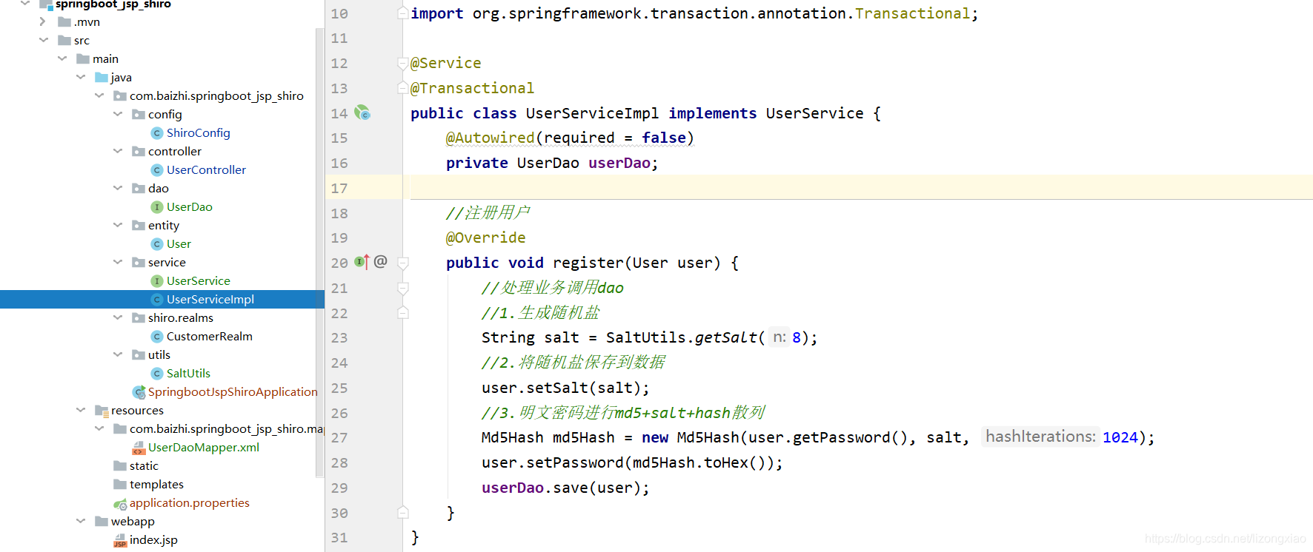The width and height of the screenshot is (1313, 552).
Task: Click the getSalt n: parameter hint
Action: pos(780,337)
